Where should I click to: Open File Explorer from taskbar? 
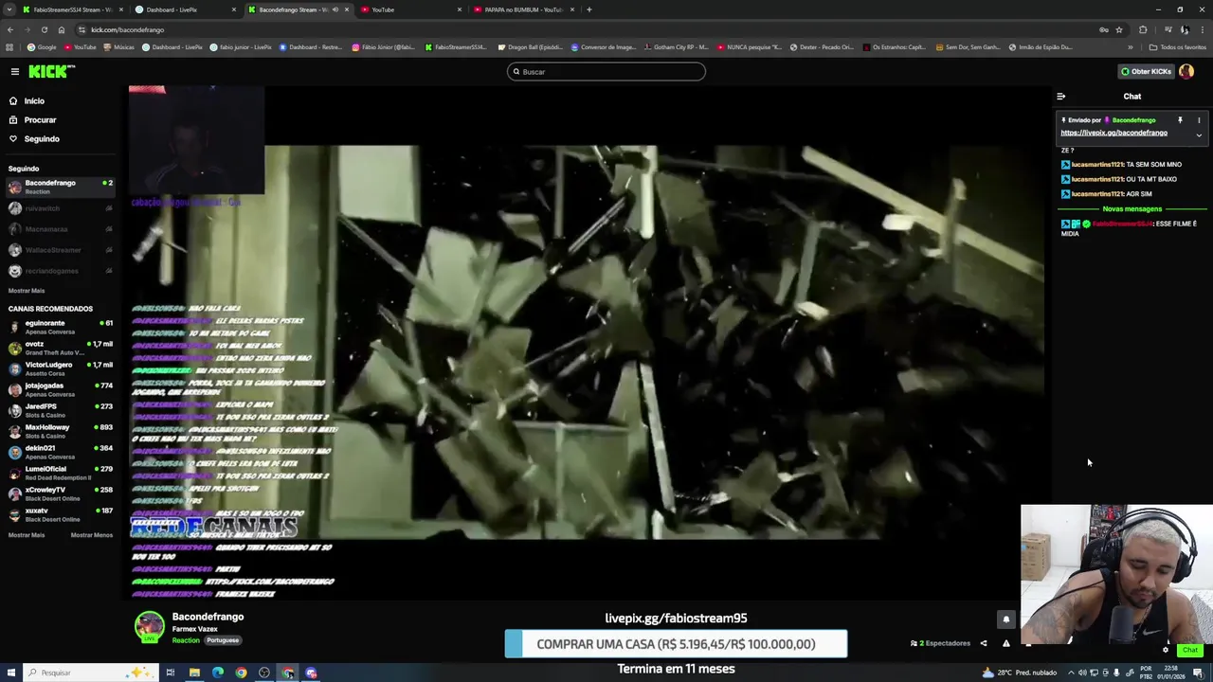point(194,673)
